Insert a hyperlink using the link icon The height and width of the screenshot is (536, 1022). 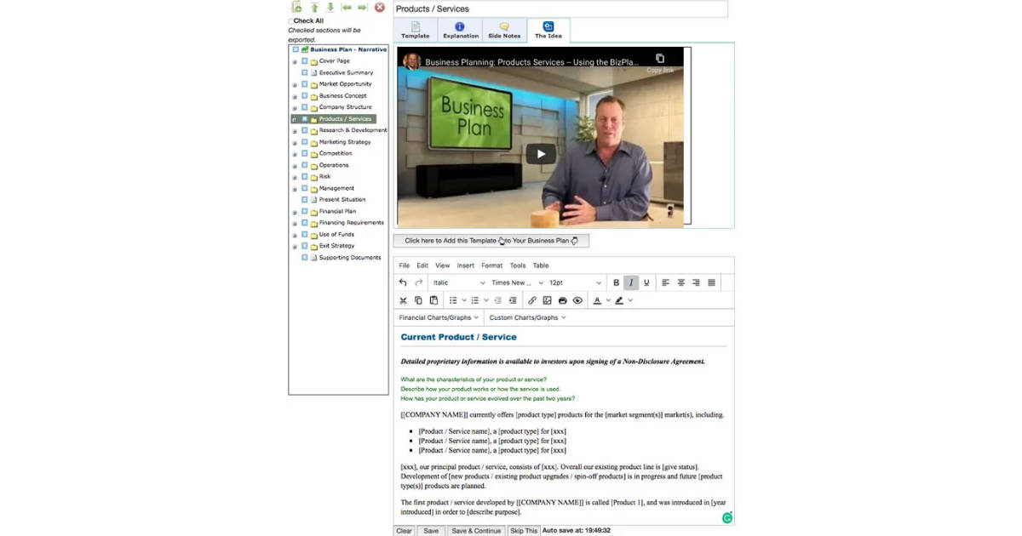click(x=532, y=300)
